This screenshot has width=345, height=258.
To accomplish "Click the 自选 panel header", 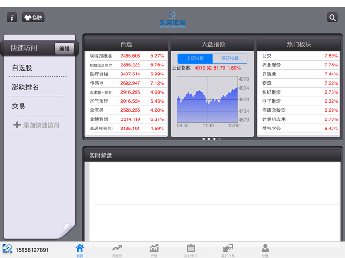I will click(x=126, y=44).
